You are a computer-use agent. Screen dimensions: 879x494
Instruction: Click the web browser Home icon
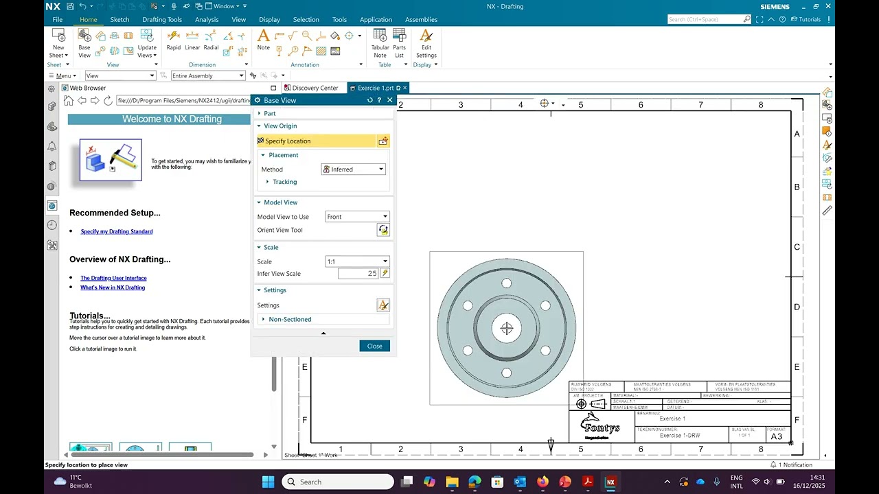click(x=69, y=100)
